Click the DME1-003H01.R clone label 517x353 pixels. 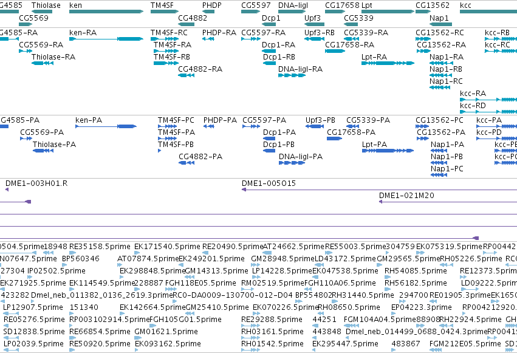[x=36, y=183]
